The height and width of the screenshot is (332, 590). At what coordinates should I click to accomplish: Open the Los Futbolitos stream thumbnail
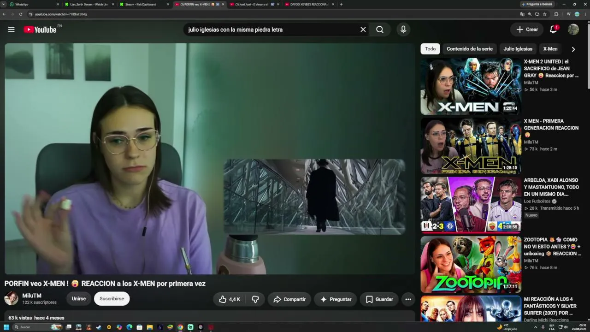point(471,205)
